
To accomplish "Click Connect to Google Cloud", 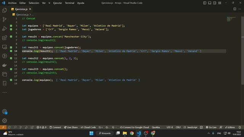I will 135,127.
